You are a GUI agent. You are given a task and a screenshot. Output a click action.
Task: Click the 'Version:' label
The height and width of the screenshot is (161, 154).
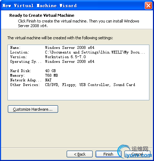click(x=19, y=57)
